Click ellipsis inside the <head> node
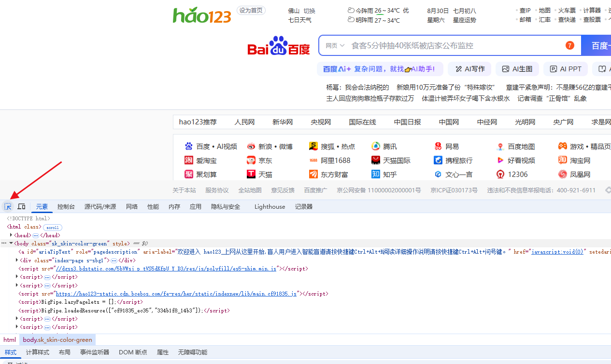This screenshot has height=364, width=611. point(36,235)
